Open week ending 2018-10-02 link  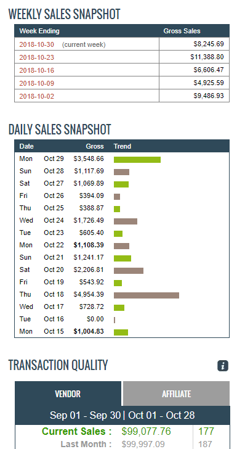click(x=36, y=96)
